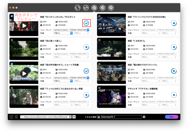Click the dailymotion URL input field
Image resolution: width=188 pixels, height=131 pixels.
pos(46,117)
